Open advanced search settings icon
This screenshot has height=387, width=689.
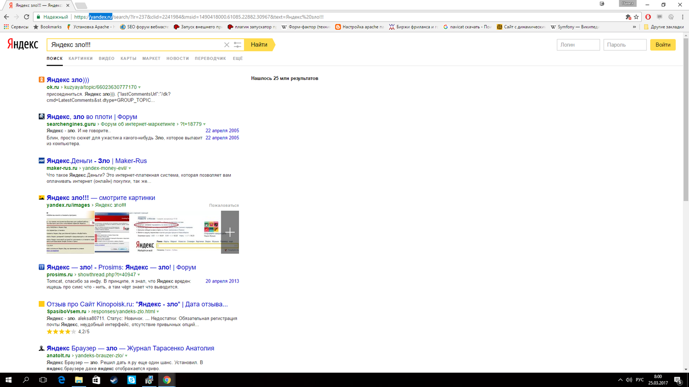[x=237, y=45]
